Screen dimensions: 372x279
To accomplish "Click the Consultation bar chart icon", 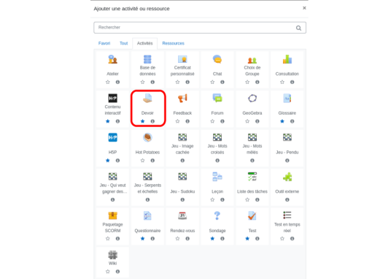I will coord(287,59).
